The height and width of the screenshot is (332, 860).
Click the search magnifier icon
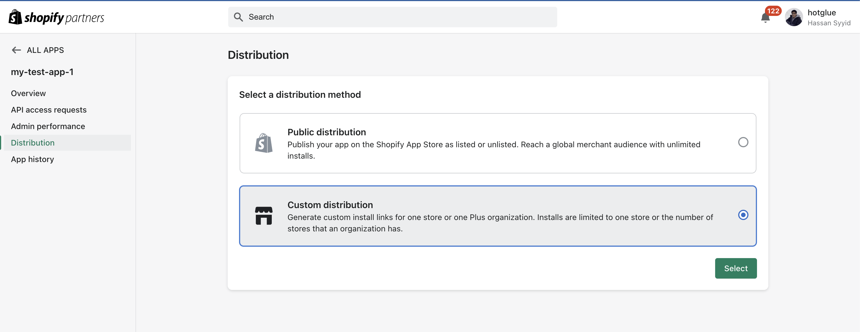pyautogui.click(x=238, y=17)
